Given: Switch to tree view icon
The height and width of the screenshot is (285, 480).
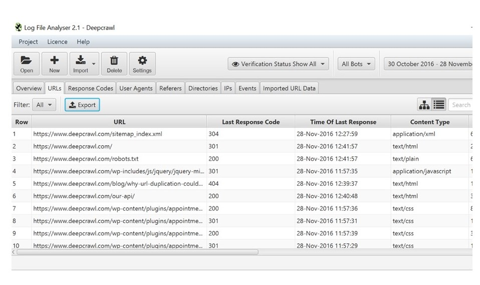Looking at the screenshot, I should [x=424, y=105].
